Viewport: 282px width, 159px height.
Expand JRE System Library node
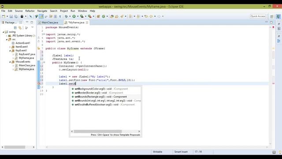(7, 36)
